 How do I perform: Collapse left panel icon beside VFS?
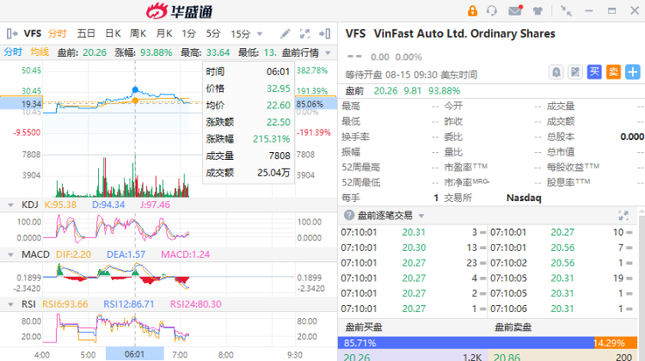[x=12, y=34]
